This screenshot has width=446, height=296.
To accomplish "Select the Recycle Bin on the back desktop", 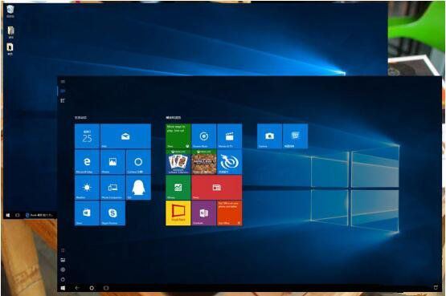I will pos(10,11).
